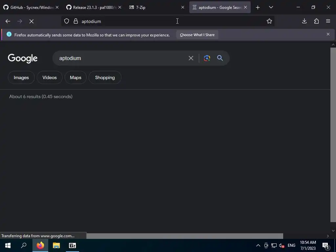Open network status tray icon
This screenshot has height=252, width=336.
(x=274, y=245)
